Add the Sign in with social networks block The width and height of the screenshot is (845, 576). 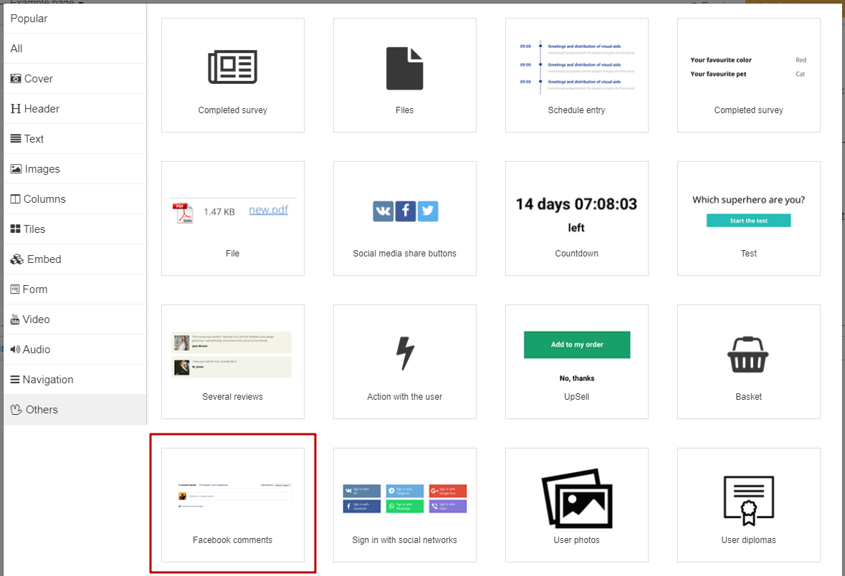pyautogui.click(x=405, y=505)
